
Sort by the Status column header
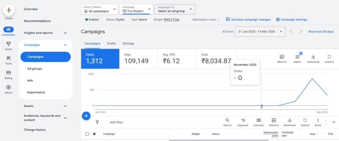pos(216,134)
